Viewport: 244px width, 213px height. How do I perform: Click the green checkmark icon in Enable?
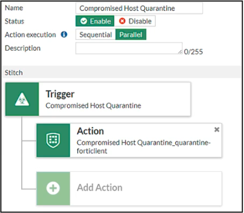point(84,21)
